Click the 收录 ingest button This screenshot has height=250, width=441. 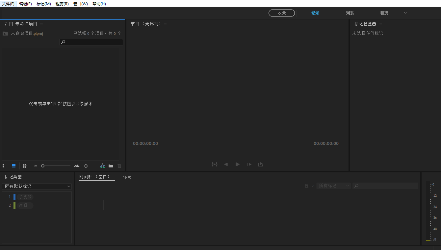tap(282, 13)
